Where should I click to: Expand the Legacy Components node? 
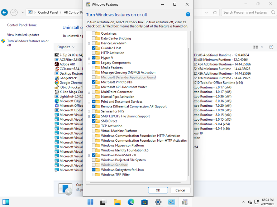pos(89,63)
